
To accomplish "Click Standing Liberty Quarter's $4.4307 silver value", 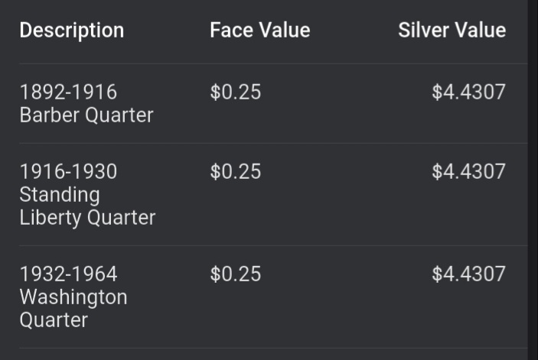I will pyautogui.click(x=468, y=172).
